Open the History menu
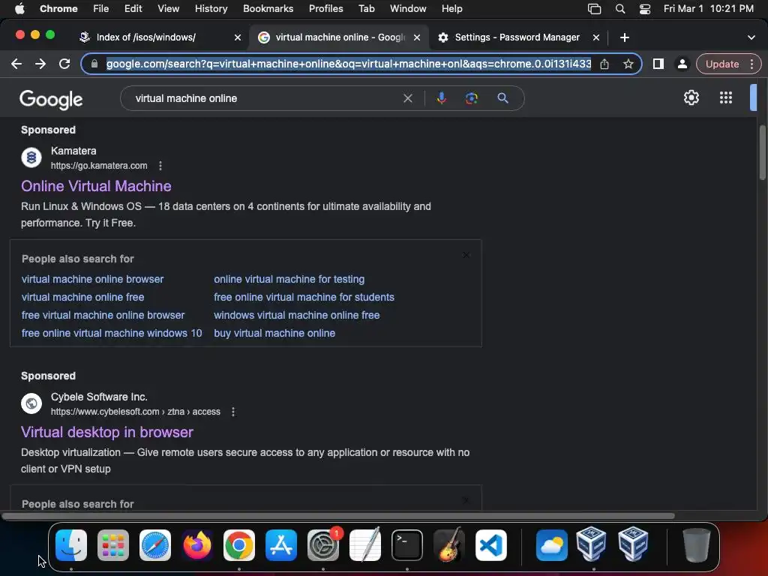 coord(211,9)
